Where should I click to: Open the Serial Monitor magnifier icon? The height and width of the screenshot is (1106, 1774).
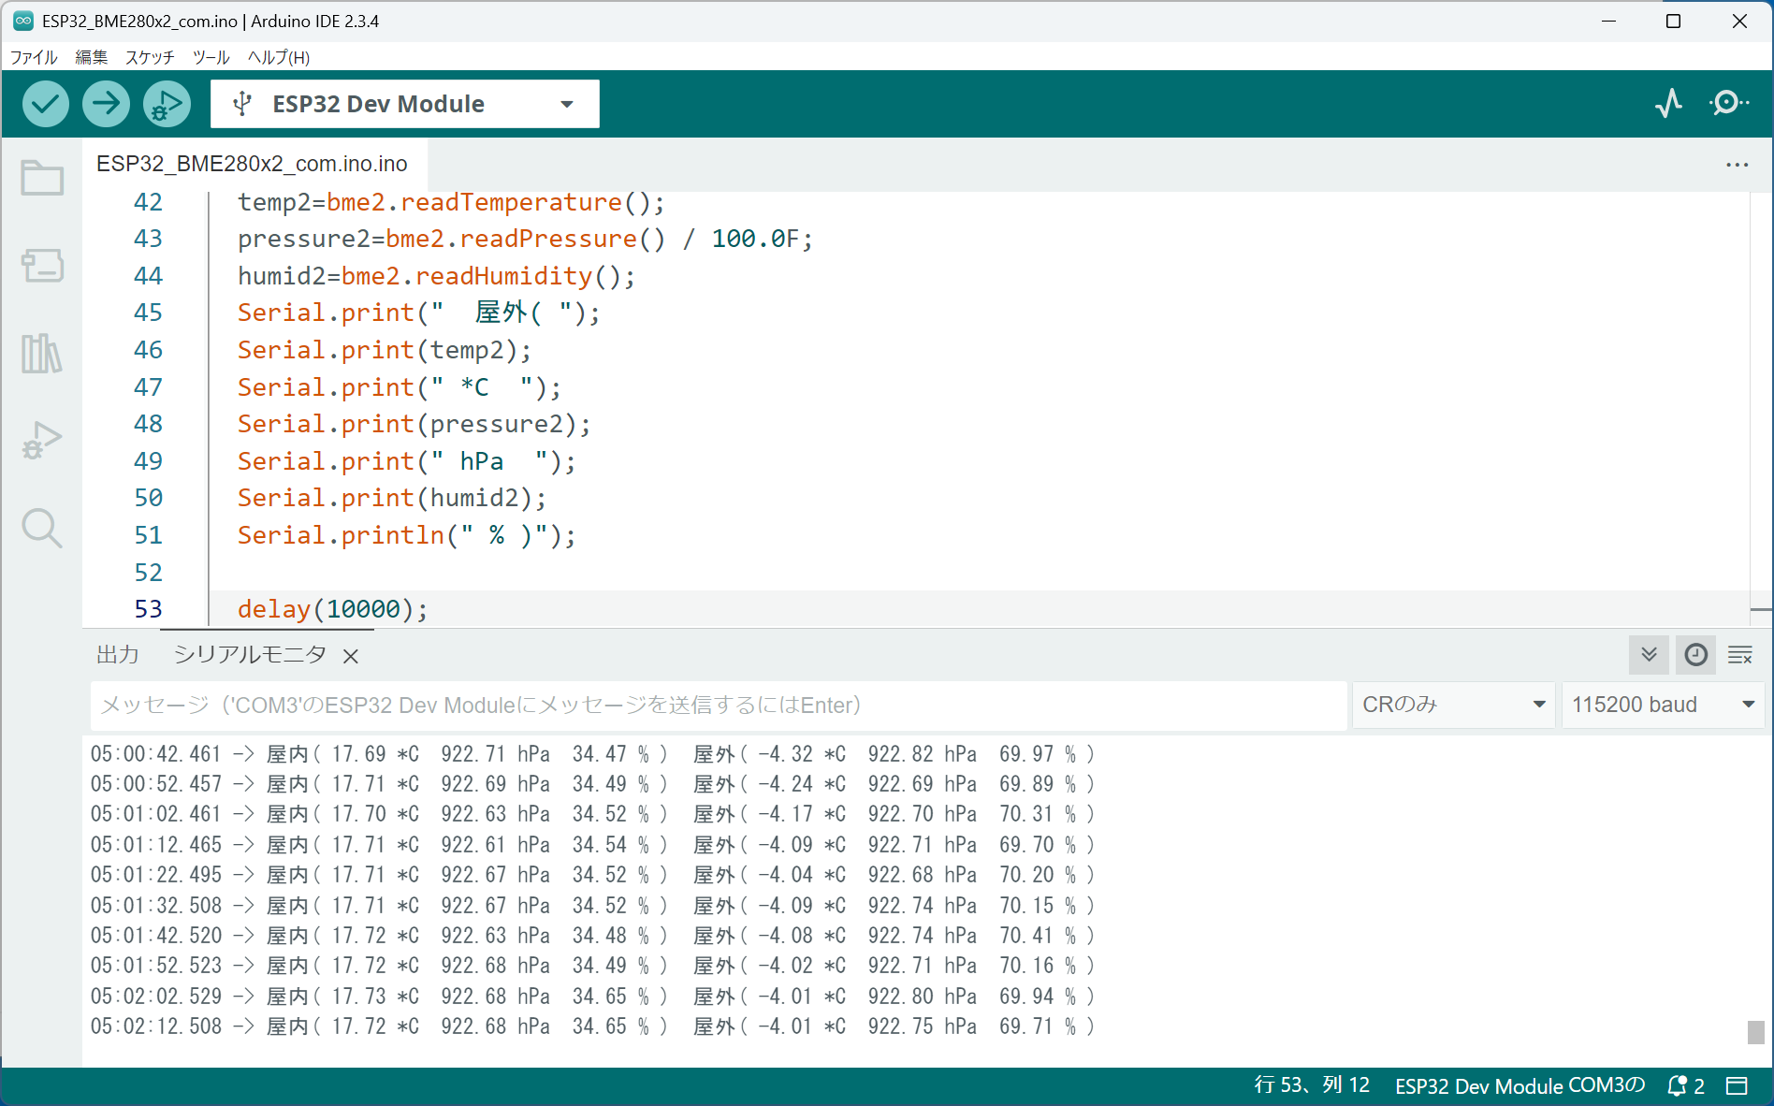[1727, 103]
